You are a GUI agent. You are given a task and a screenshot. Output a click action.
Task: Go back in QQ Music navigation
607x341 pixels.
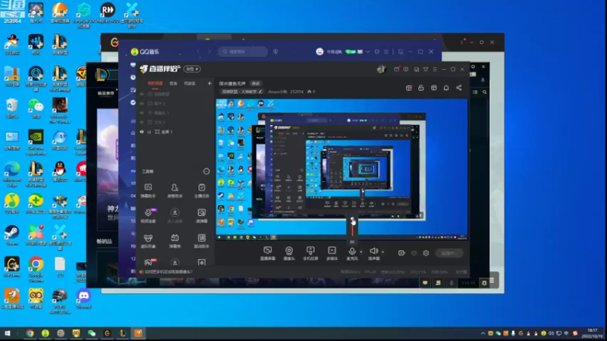[198, 52]
